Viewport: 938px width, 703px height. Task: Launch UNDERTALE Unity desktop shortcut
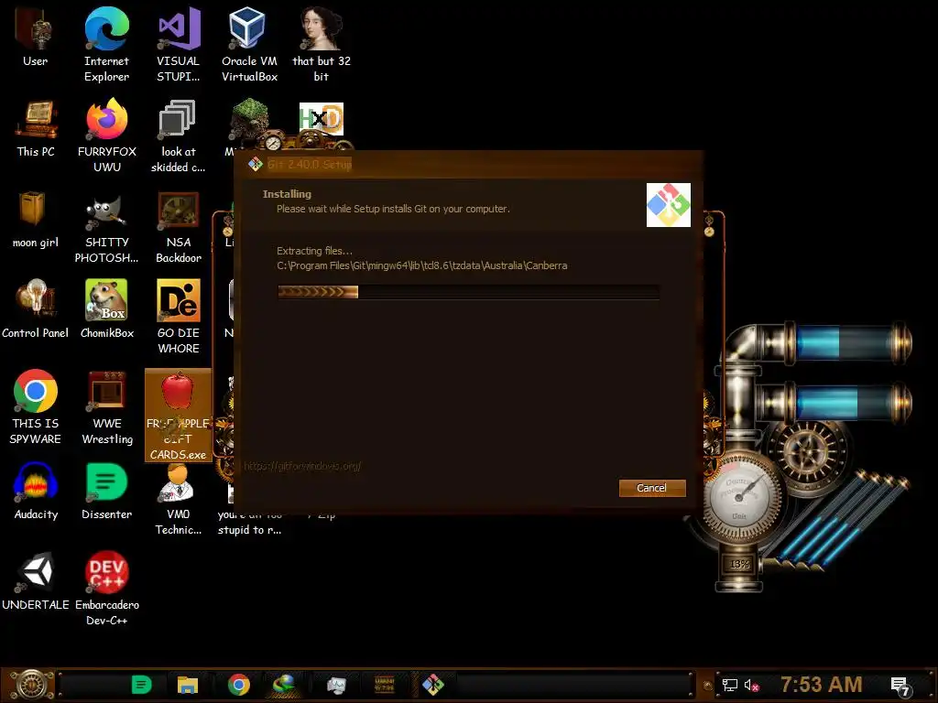[36, 581]
